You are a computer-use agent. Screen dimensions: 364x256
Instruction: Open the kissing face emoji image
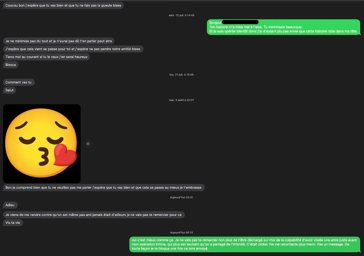[42, 144]
